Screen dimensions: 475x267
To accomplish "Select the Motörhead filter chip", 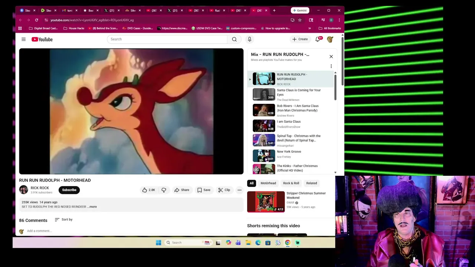I will coord(268,183).
